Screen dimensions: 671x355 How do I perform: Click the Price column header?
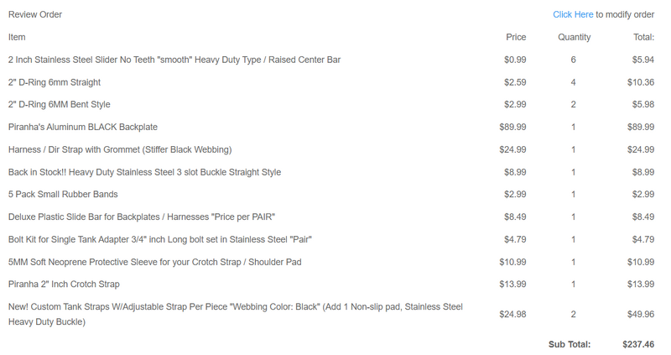pos(516,37)
